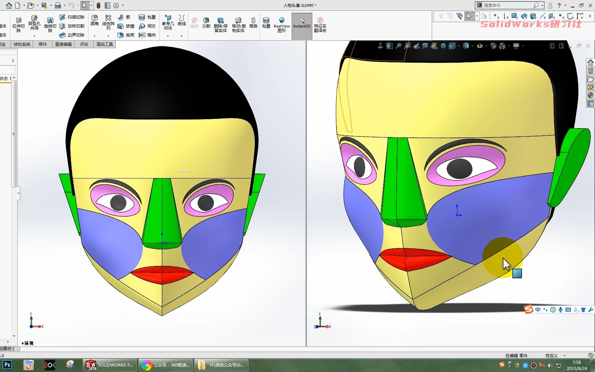
Task: Open the Options gear icon
Action: pos(116,5)
